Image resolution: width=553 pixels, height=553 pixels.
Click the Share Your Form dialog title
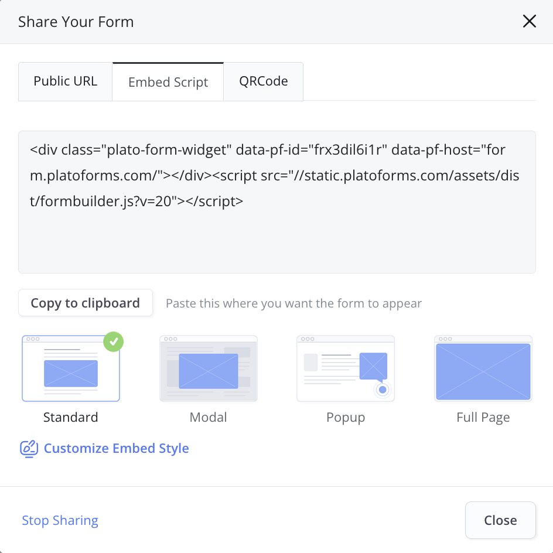click(x=76, y=22)
